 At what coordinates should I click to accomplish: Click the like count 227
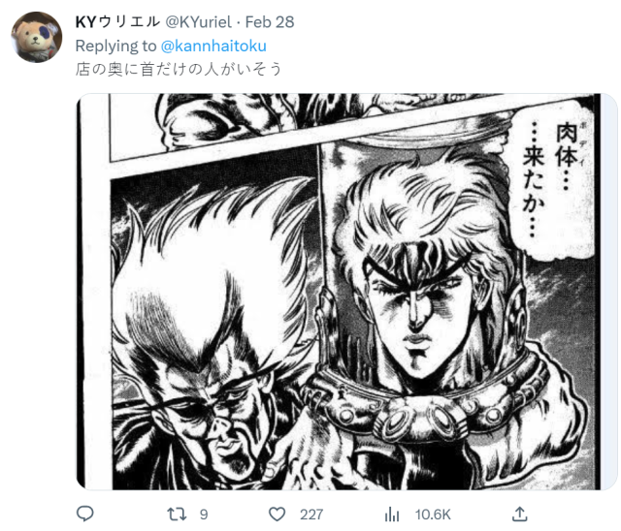click(311, 515)
